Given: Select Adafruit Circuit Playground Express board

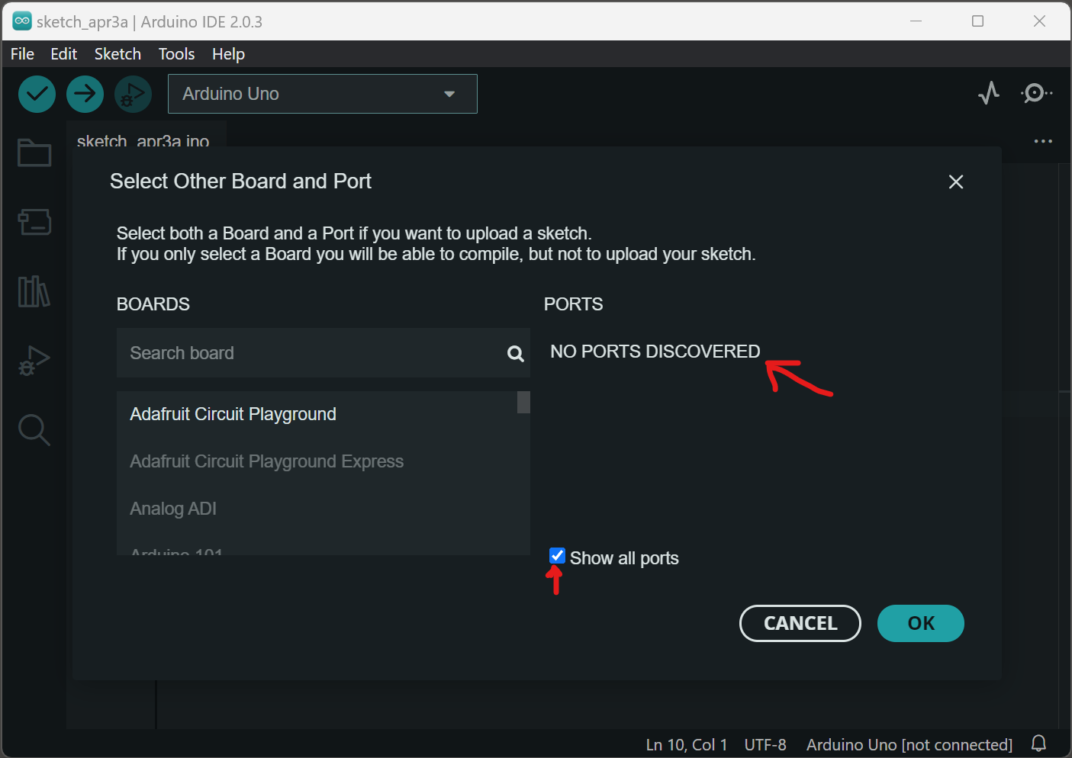Looking at the screenshot, I should point(317,461).
